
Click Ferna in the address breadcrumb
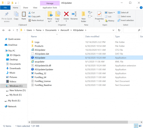[x=39, y=30]
